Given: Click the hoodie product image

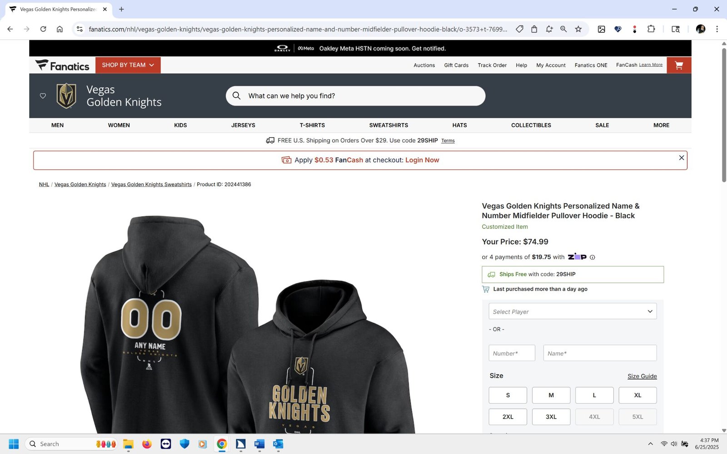Looking at the screenshot, I should tap(248, 324).
